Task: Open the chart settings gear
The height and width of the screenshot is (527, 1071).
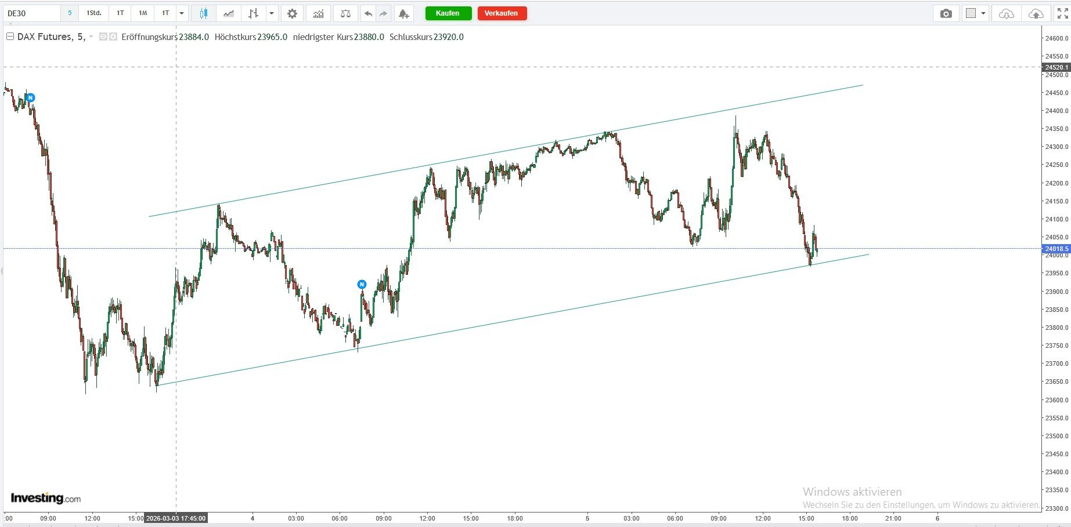Action: click(x=292, y=13)
